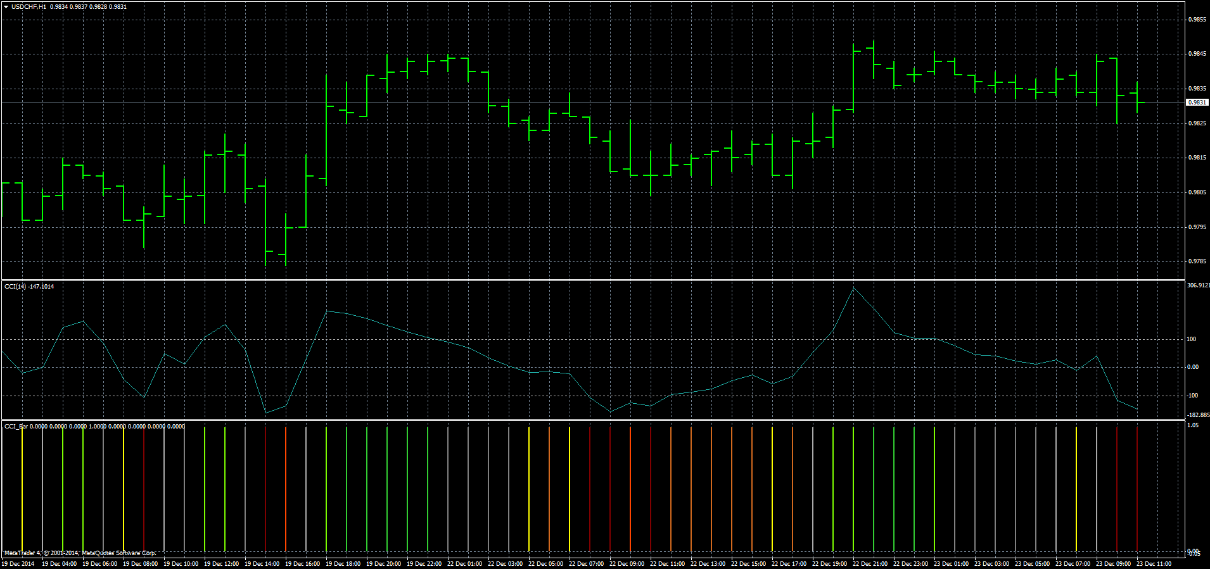Click the 0.9815 price axis label
The image size is (1210, 569).
[x=1197, y=158]
